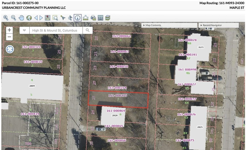Choose the buffer select pointer tool
Image resolution: width=246 pixels, height=150 pixels.
70,18
